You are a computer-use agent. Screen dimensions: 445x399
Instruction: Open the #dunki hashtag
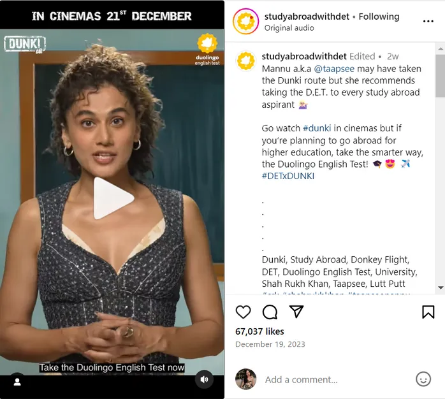(317, 128)
